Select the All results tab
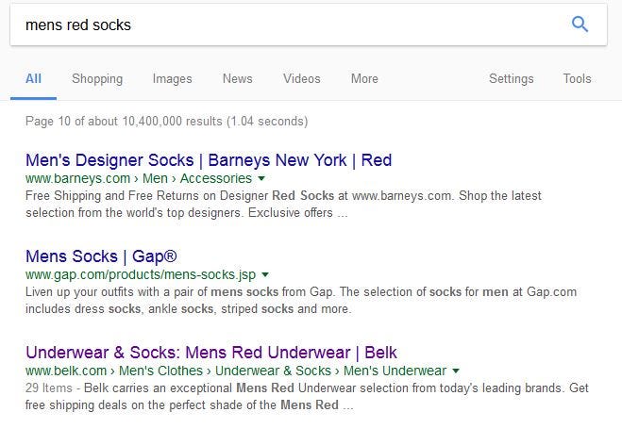 point(33,78)
